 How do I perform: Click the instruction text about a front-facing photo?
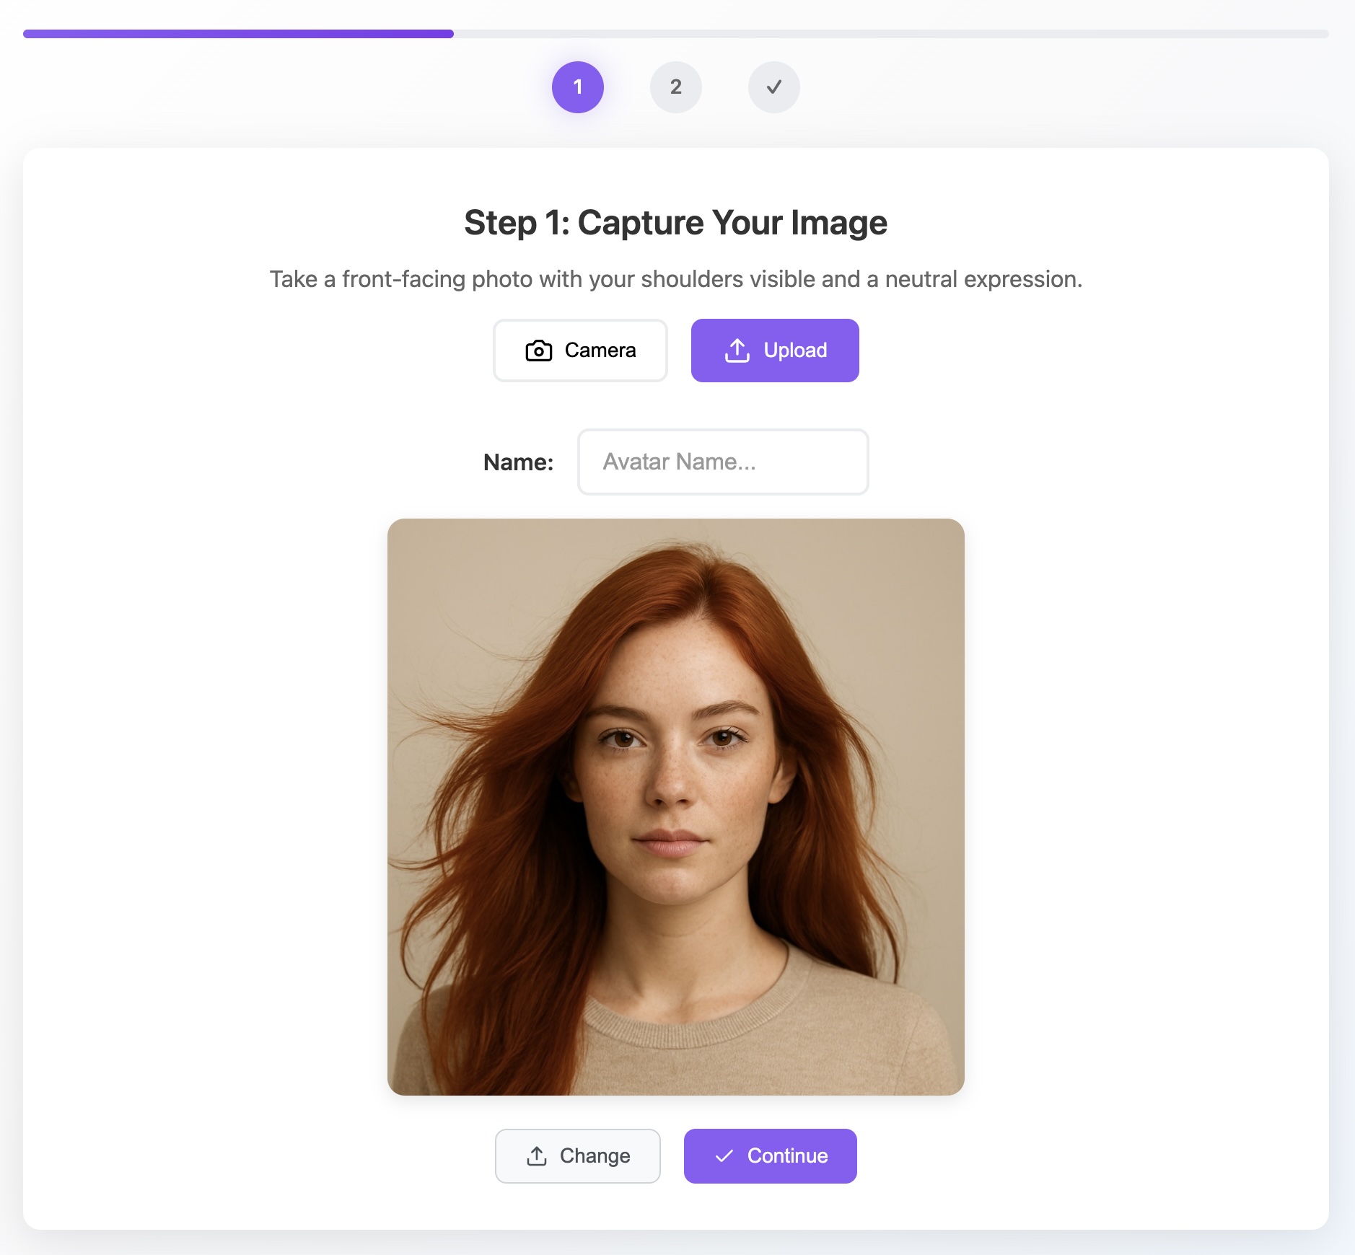click(675, 278)
